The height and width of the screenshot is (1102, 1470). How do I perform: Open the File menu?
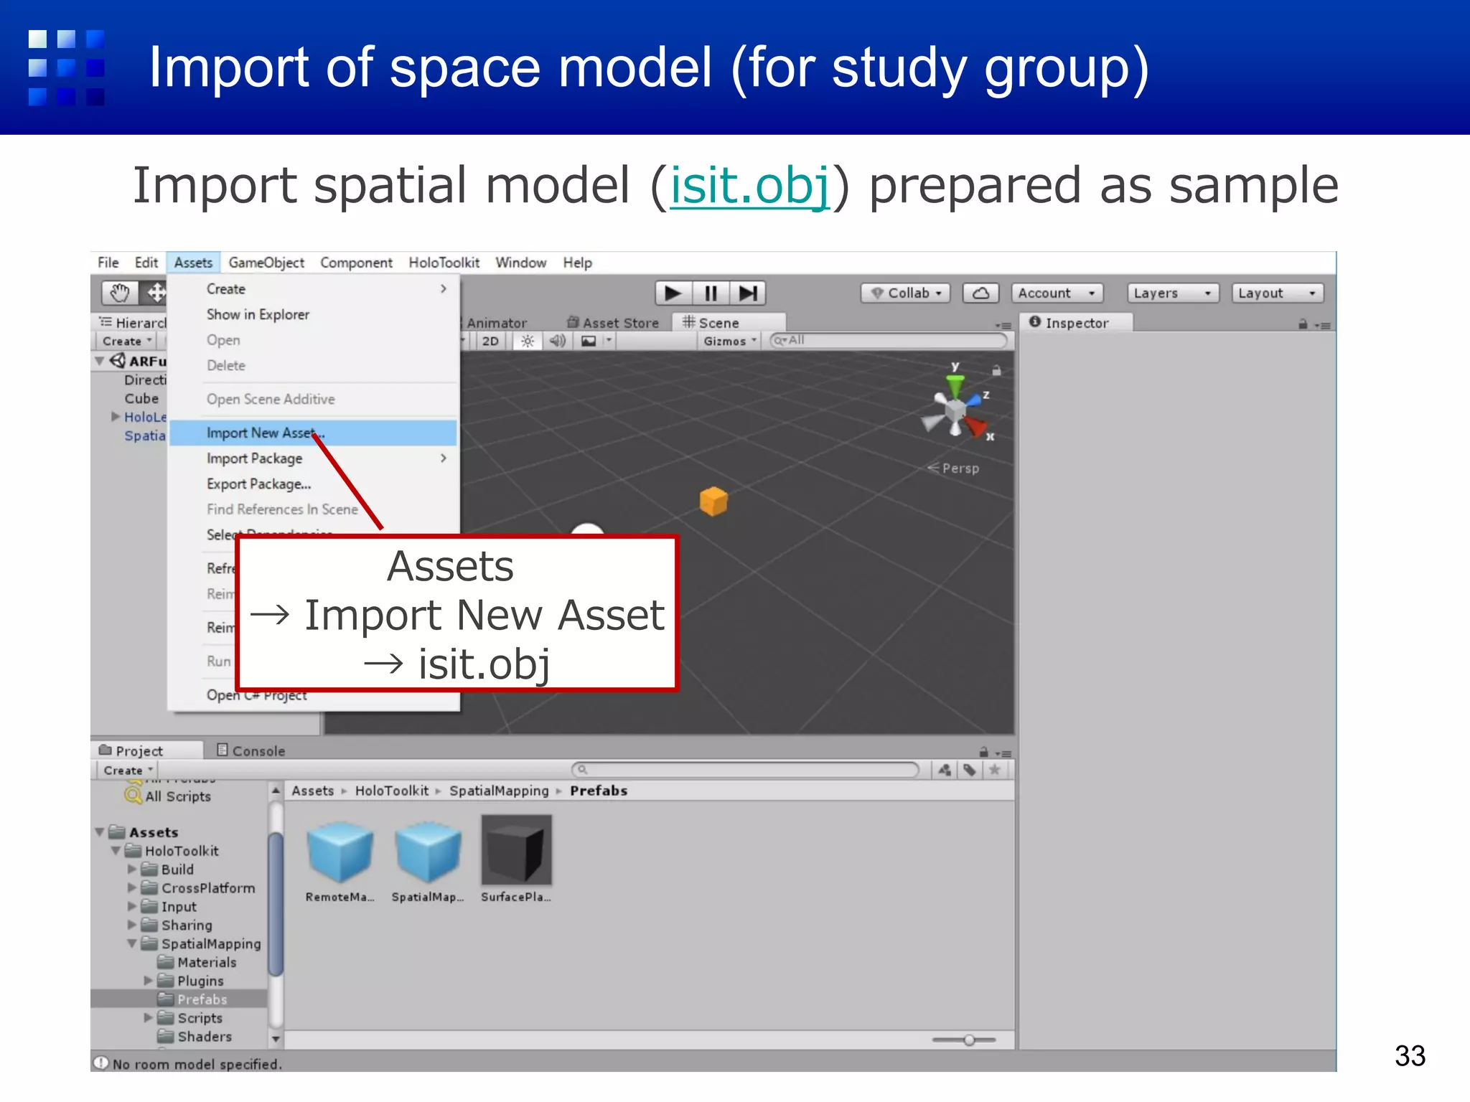(108, 263)
